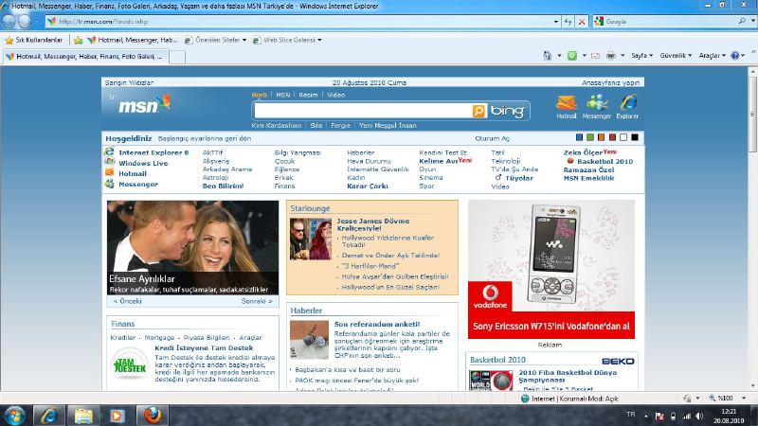Screen dimensions: 758x426
Task: Click the add to favorites bar icon
Action: [78, 40]
